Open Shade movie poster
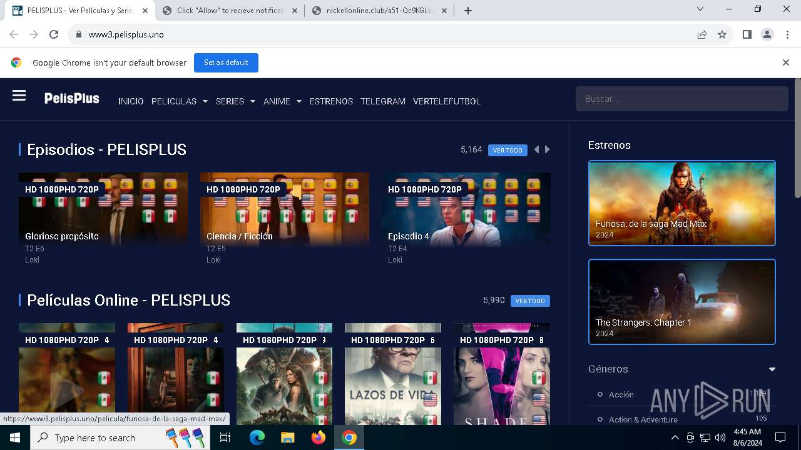 (x=502, y=374)
